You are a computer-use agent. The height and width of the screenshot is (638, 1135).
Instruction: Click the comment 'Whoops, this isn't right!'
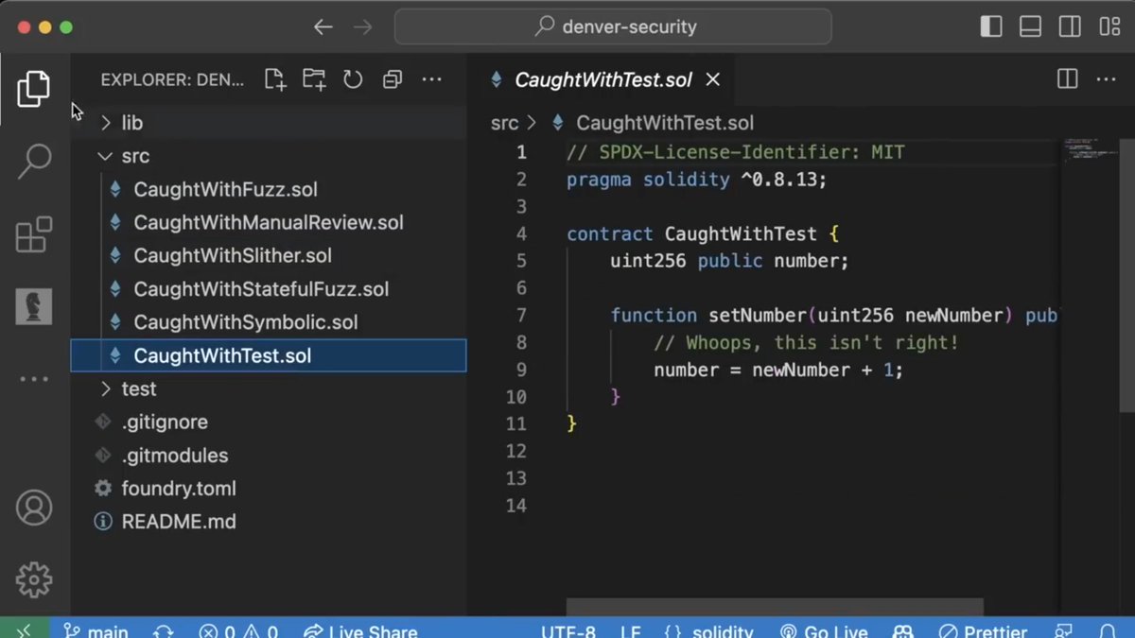tap(806, 342)
